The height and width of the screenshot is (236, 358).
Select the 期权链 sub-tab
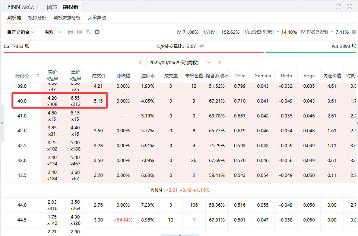click(14, 18)
